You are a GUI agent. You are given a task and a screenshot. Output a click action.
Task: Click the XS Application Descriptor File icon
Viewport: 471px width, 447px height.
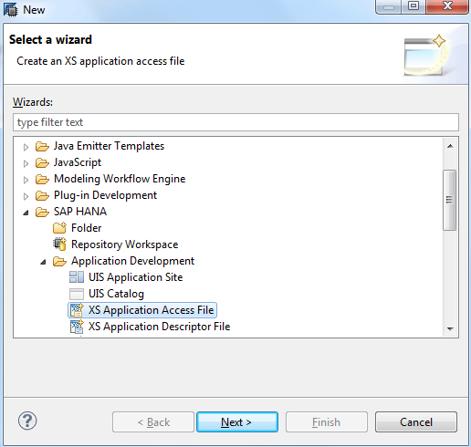coord(77,327)
